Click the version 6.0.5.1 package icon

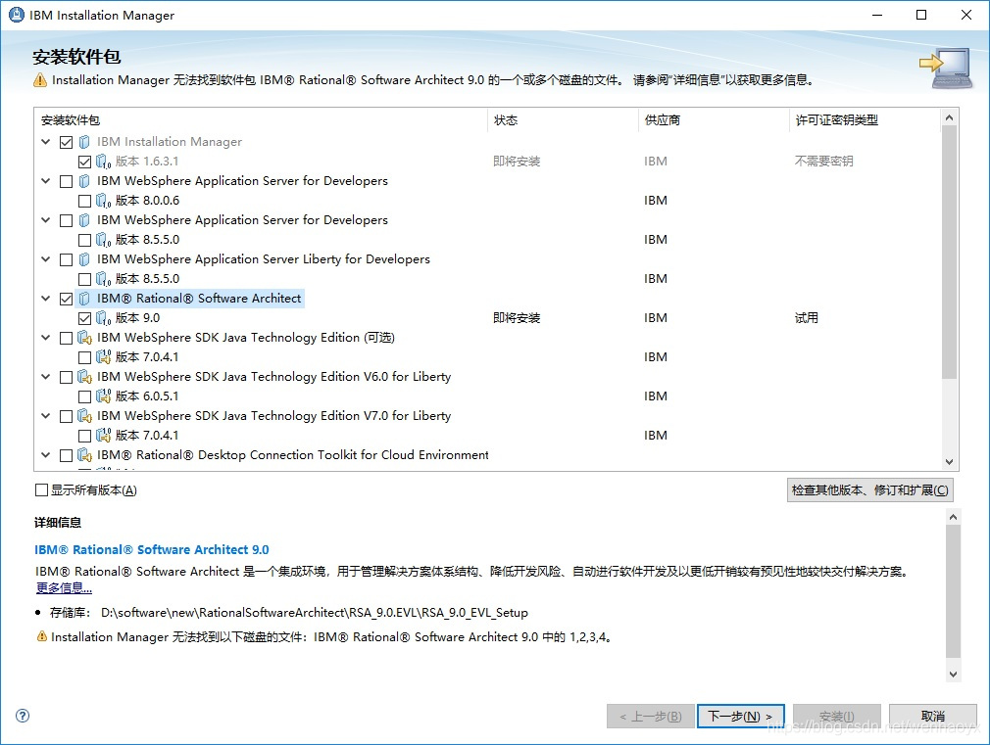[103, 396]
